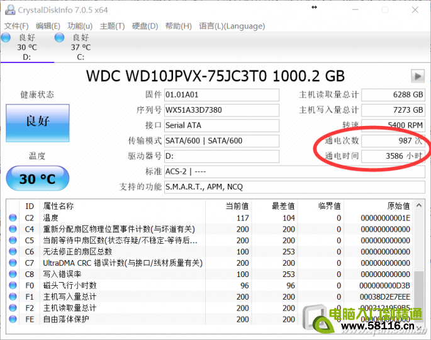Click status orb in F1 row
This screenshot has height=340, width=431.
tap(13, 297)
